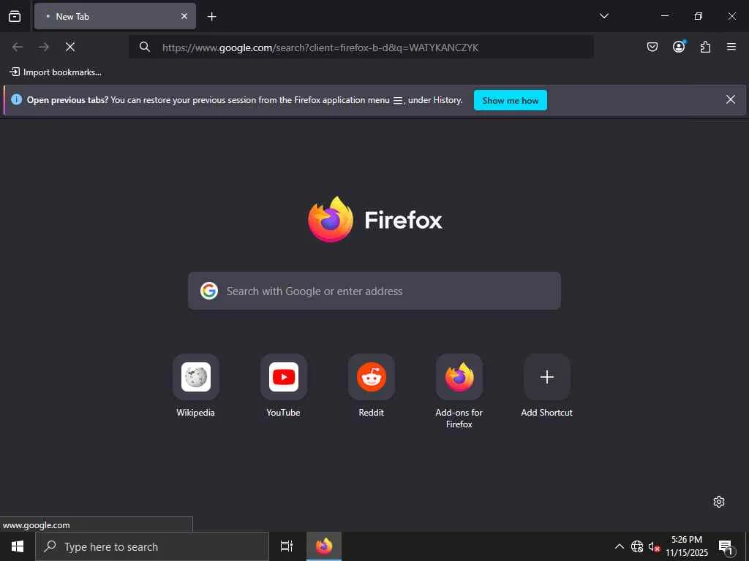Open the clock showing 5:26 PM
The image size is (749, 561).
pos(687,546)
